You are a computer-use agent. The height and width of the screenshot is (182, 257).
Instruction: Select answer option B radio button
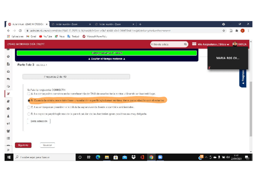[x=29, y=101]
